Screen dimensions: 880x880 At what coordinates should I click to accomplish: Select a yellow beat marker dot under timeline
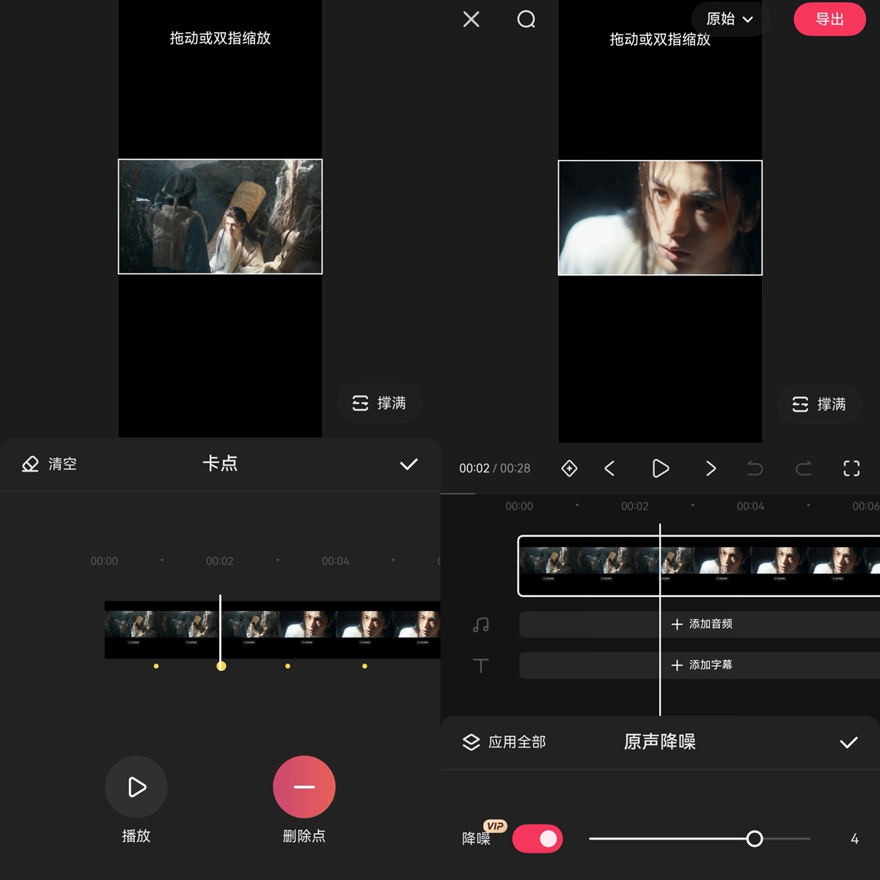point(221,666)
